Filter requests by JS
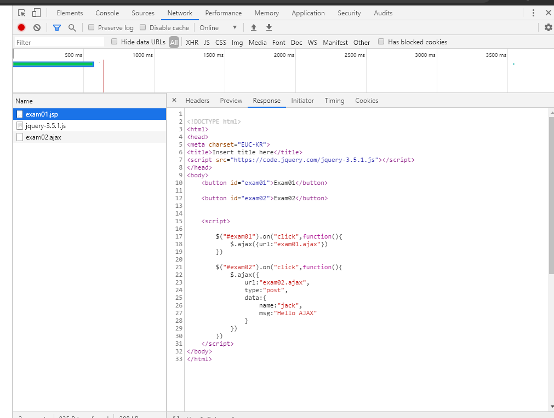554x418 pixels. tap(207, 42)
